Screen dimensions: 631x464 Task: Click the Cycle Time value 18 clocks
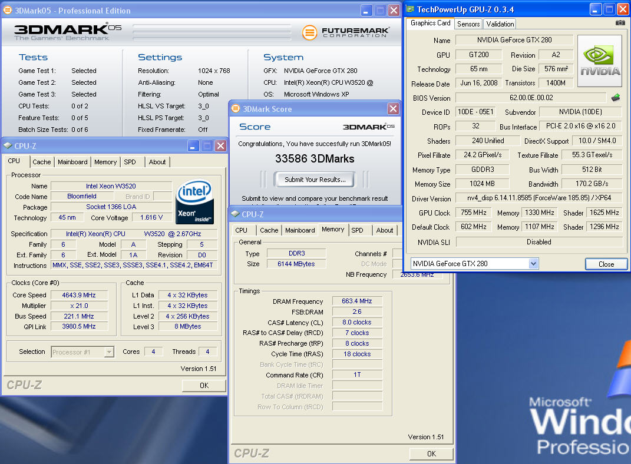point(357,354)
